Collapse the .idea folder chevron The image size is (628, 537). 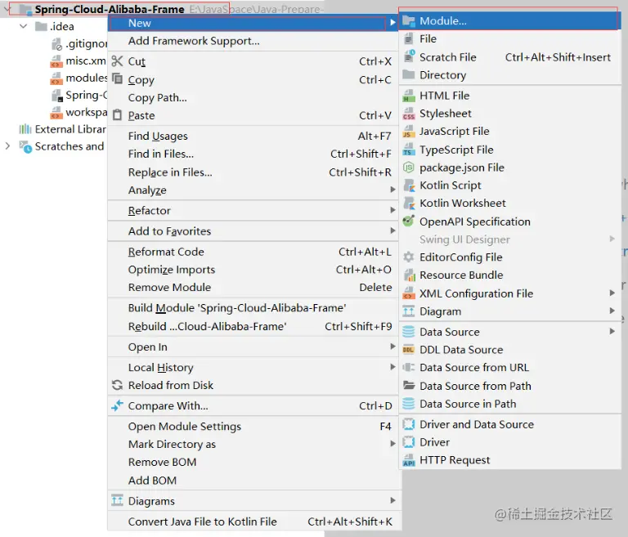24,26
